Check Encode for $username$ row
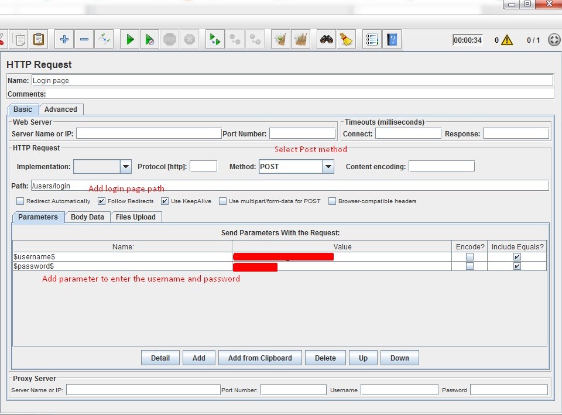 pyautogui.click(x=470, y=256)
